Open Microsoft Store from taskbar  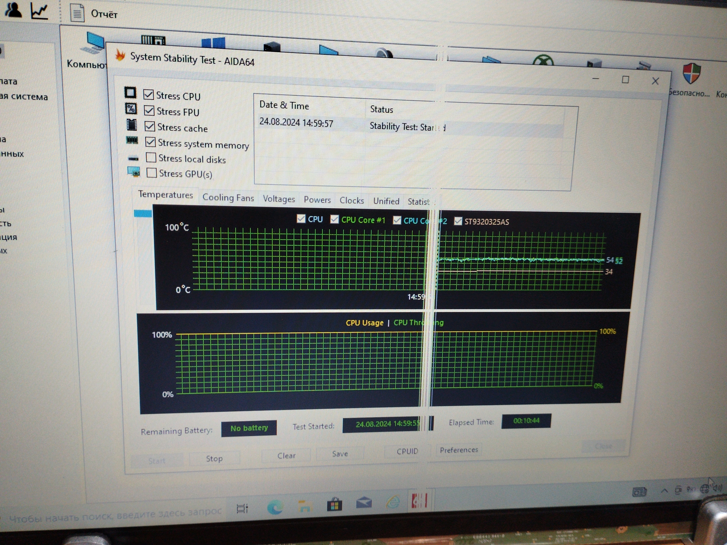pyautogui.click(x=335, y=505)
